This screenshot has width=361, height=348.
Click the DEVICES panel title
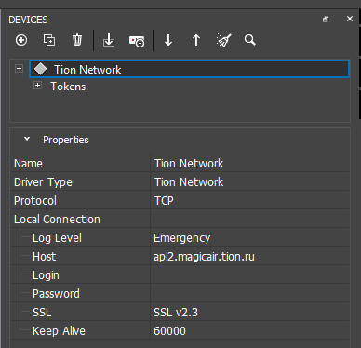tap(28, 20)
